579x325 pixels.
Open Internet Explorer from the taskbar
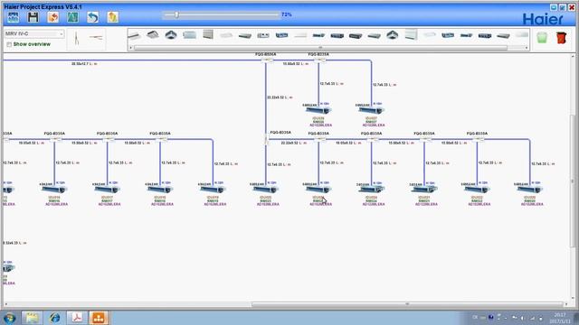(x=55, y=318)
